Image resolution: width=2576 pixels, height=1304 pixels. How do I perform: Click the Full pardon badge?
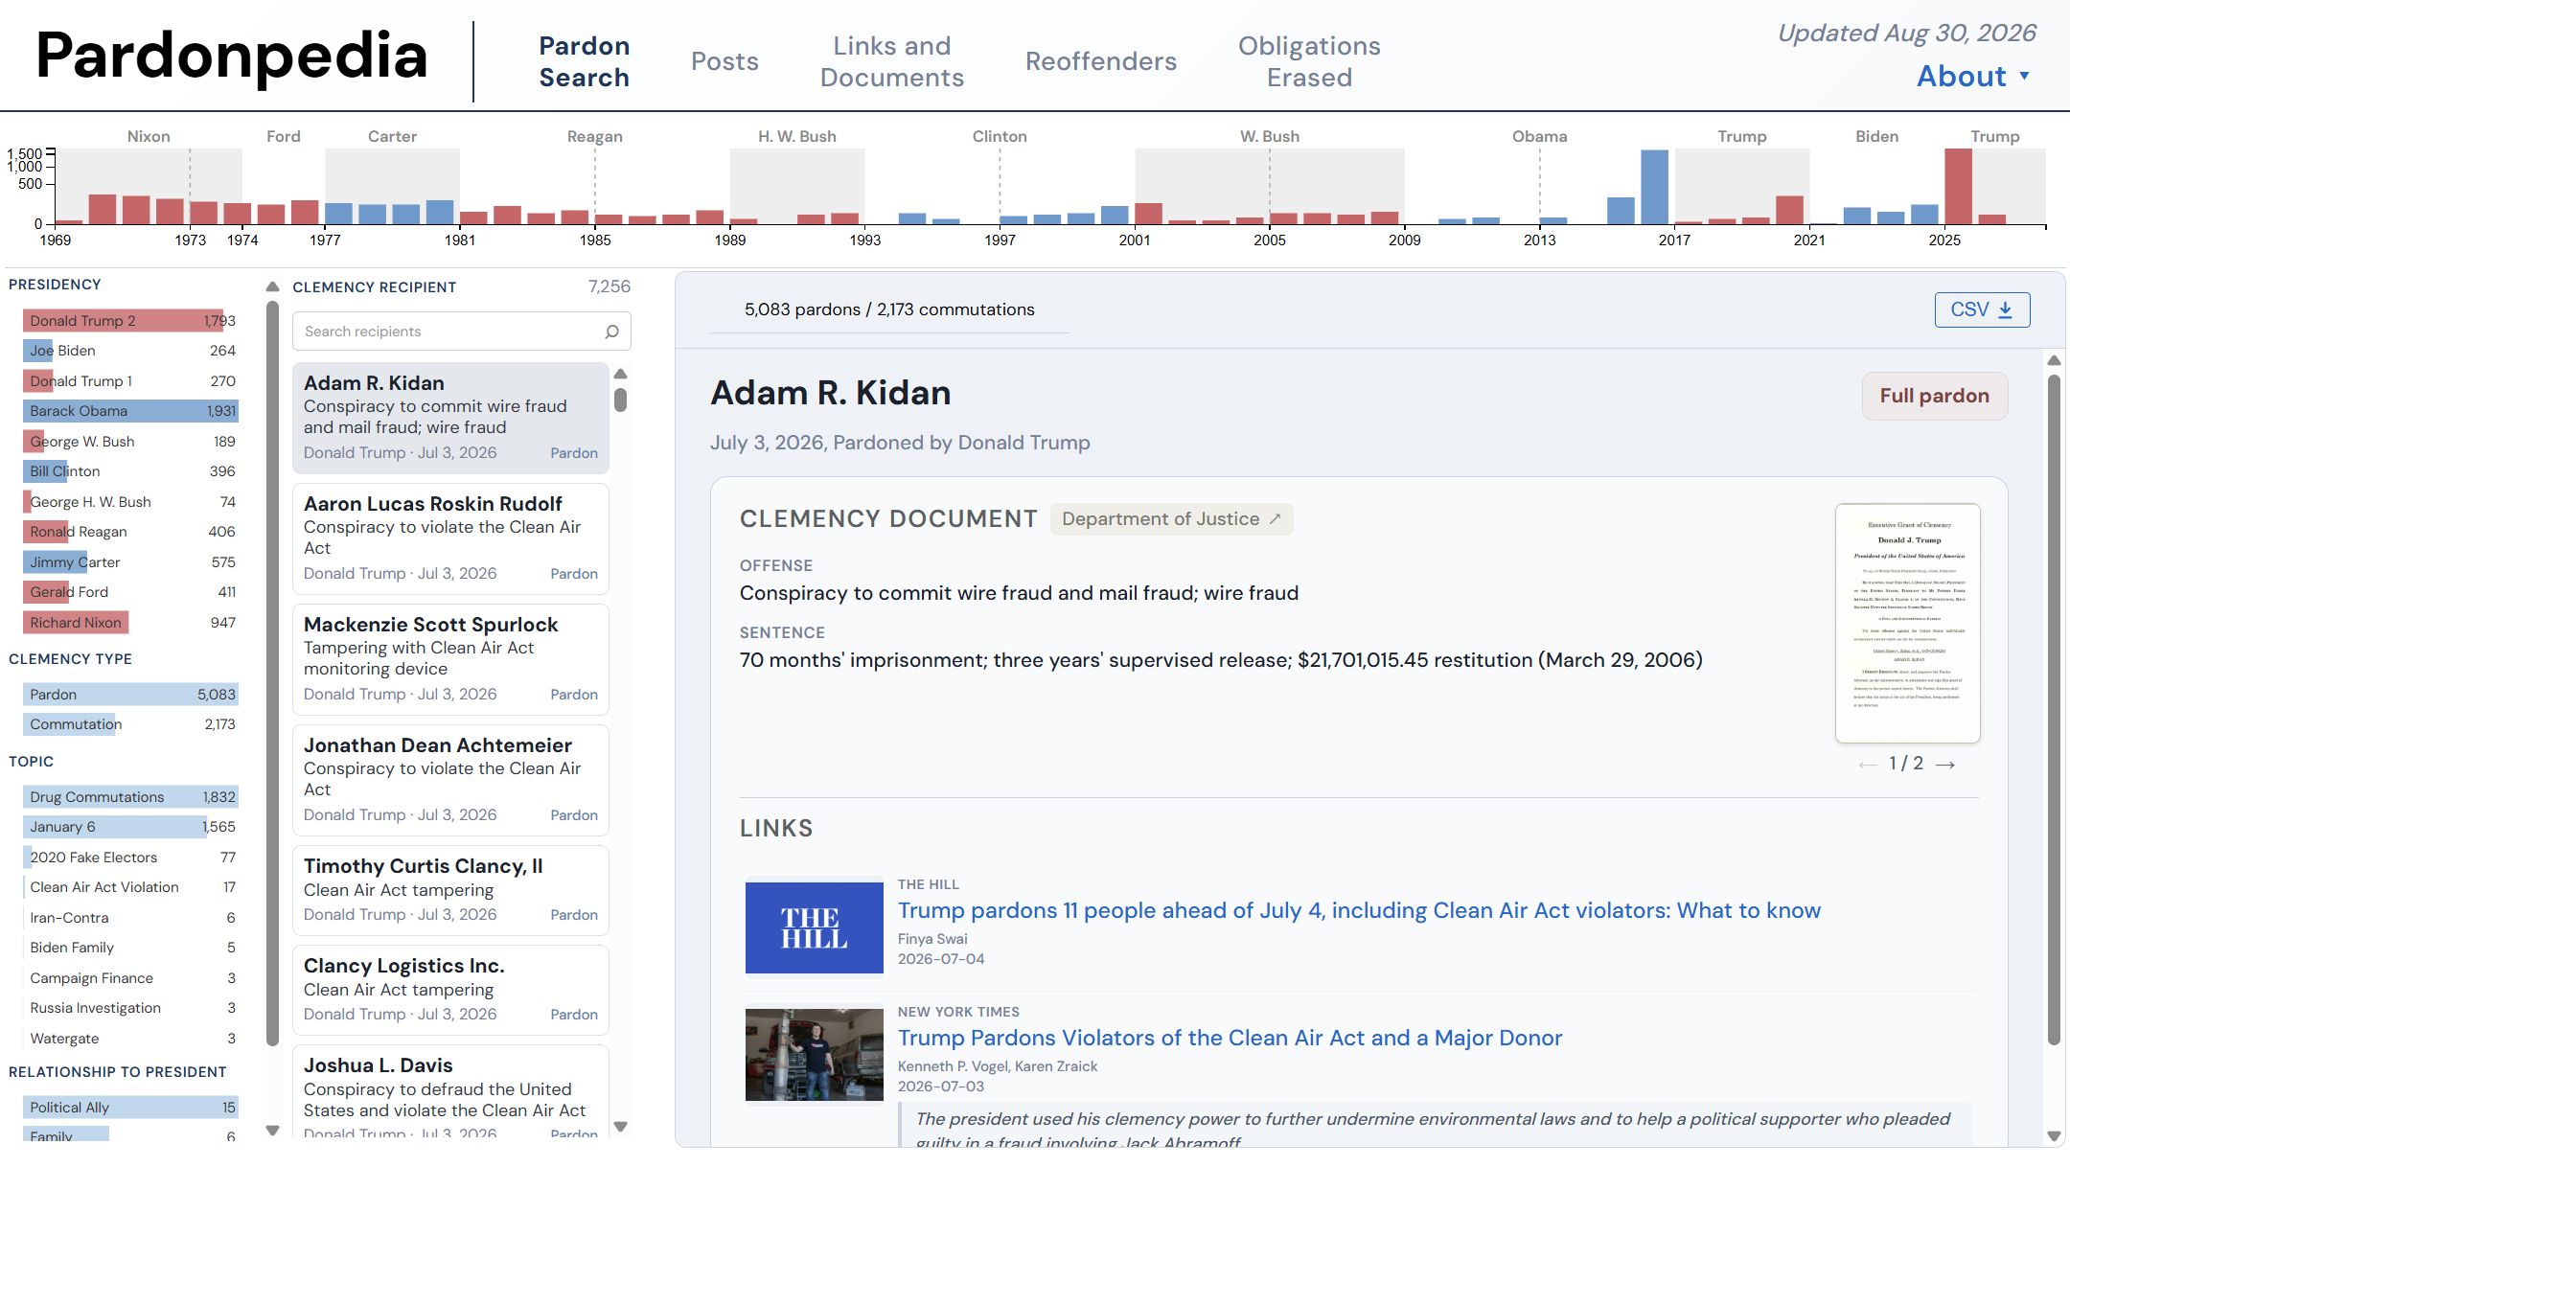tap(1934, 396)
